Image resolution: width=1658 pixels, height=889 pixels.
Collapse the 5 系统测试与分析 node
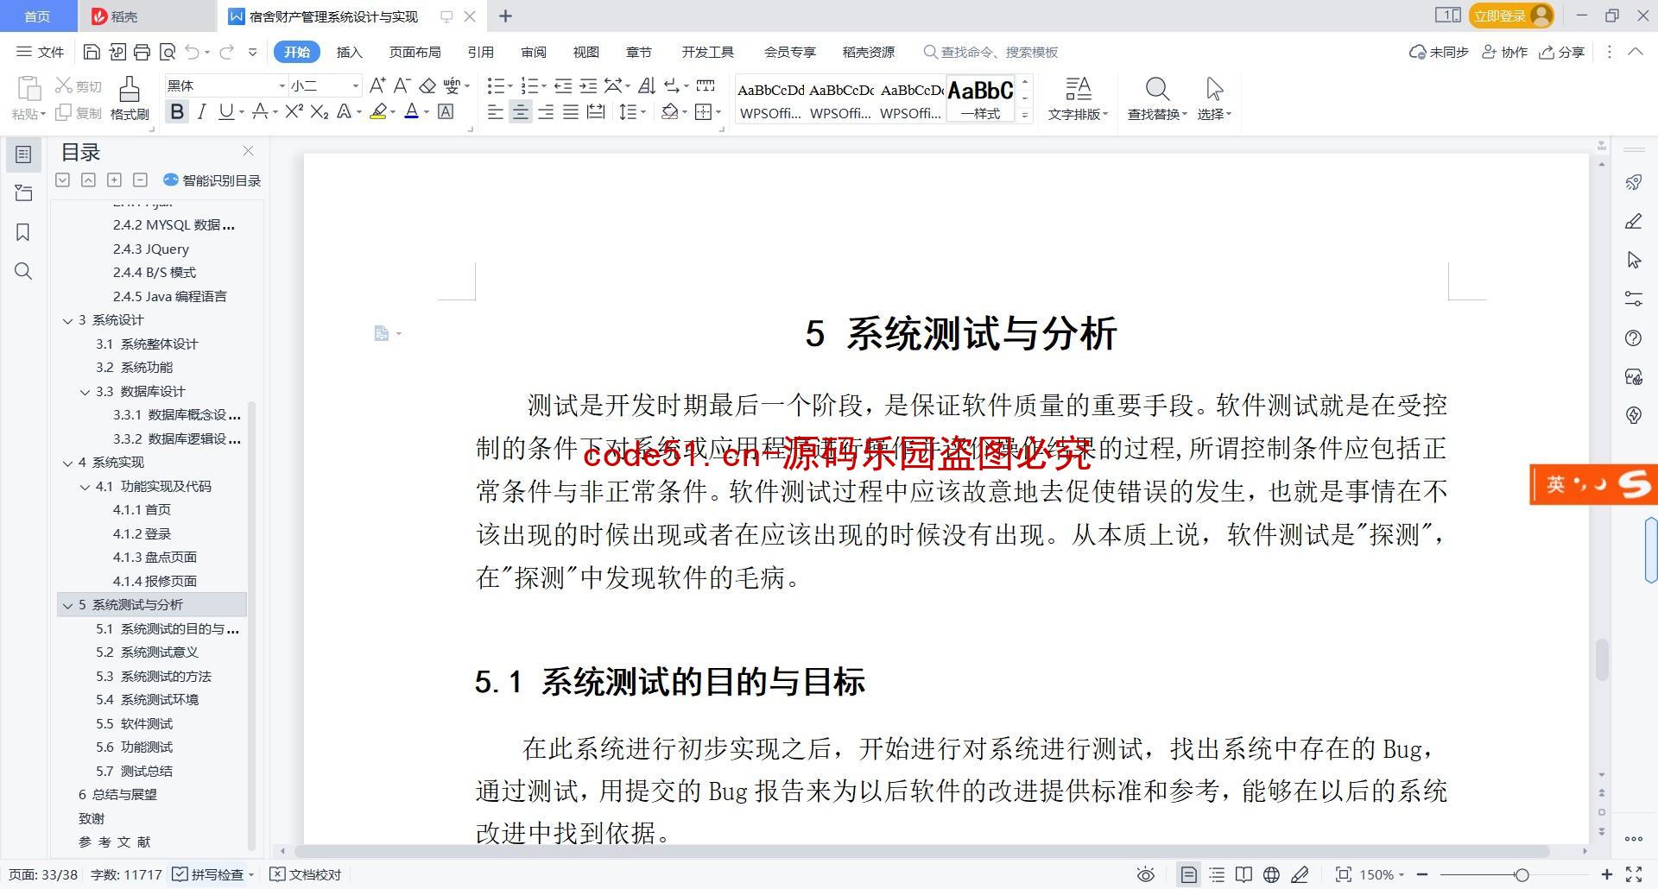coord(67,605)
